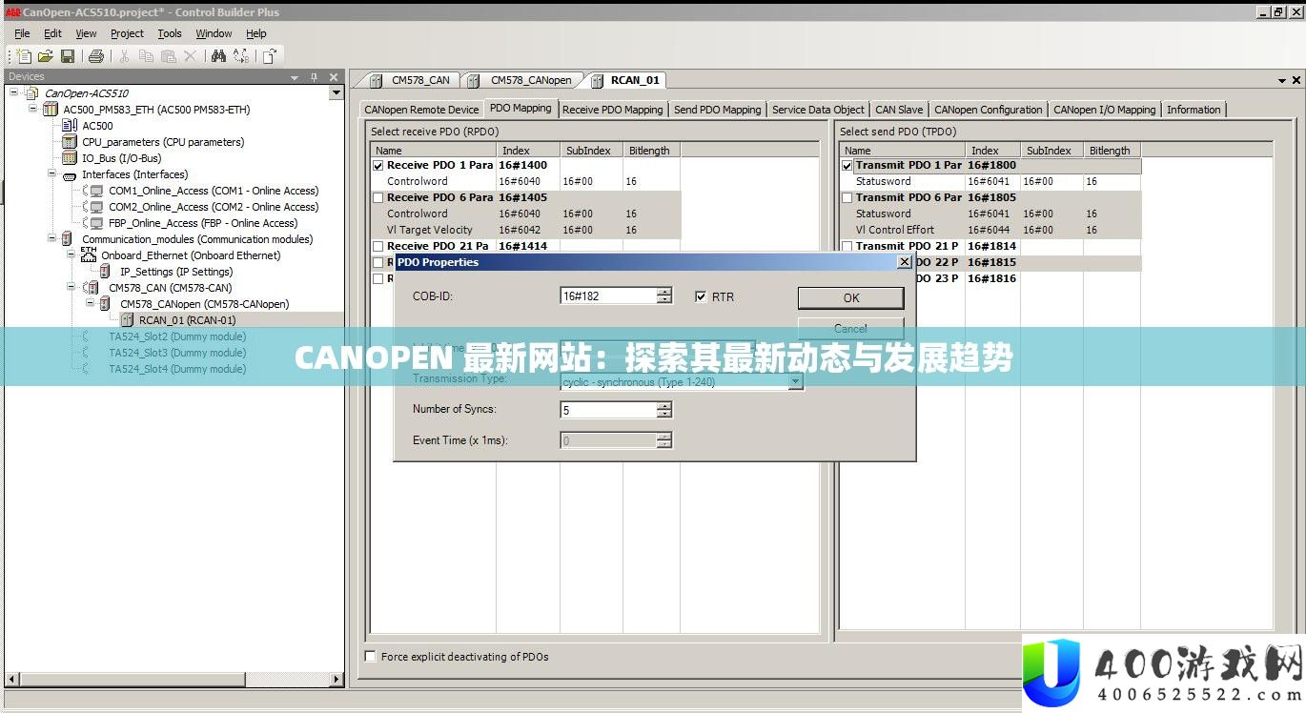Collapse the CM578_CANopen tree node
Image resolution: width=1306 pixels, height=713 pixels.
click(x=90, y=304)
